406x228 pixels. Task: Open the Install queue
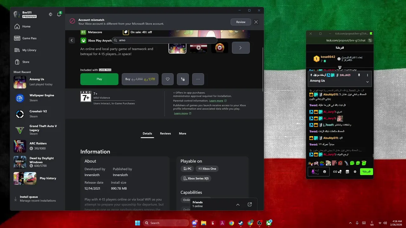pyautogui.click(x=37, y=199)
